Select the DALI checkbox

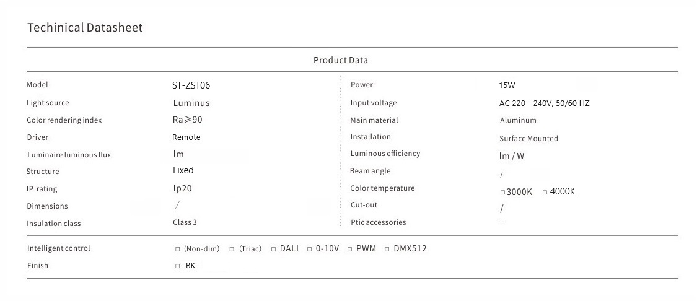click(x=273, y=249)
